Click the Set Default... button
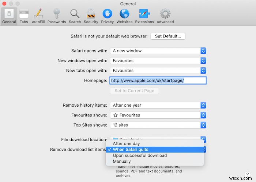This screenshot has width=256, height=182. point(168,36)
